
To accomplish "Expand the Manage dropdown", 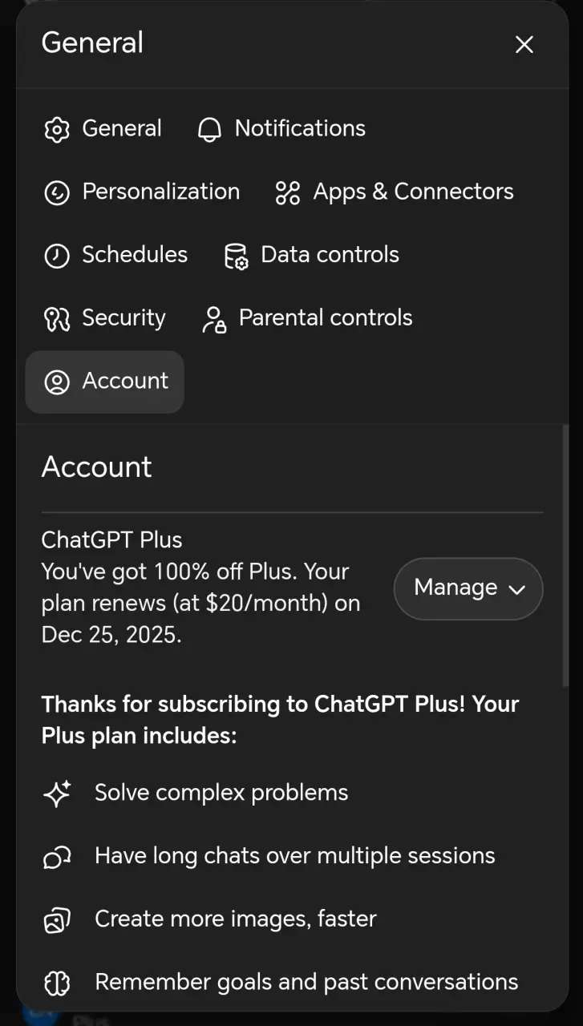I will pos(468,588).
